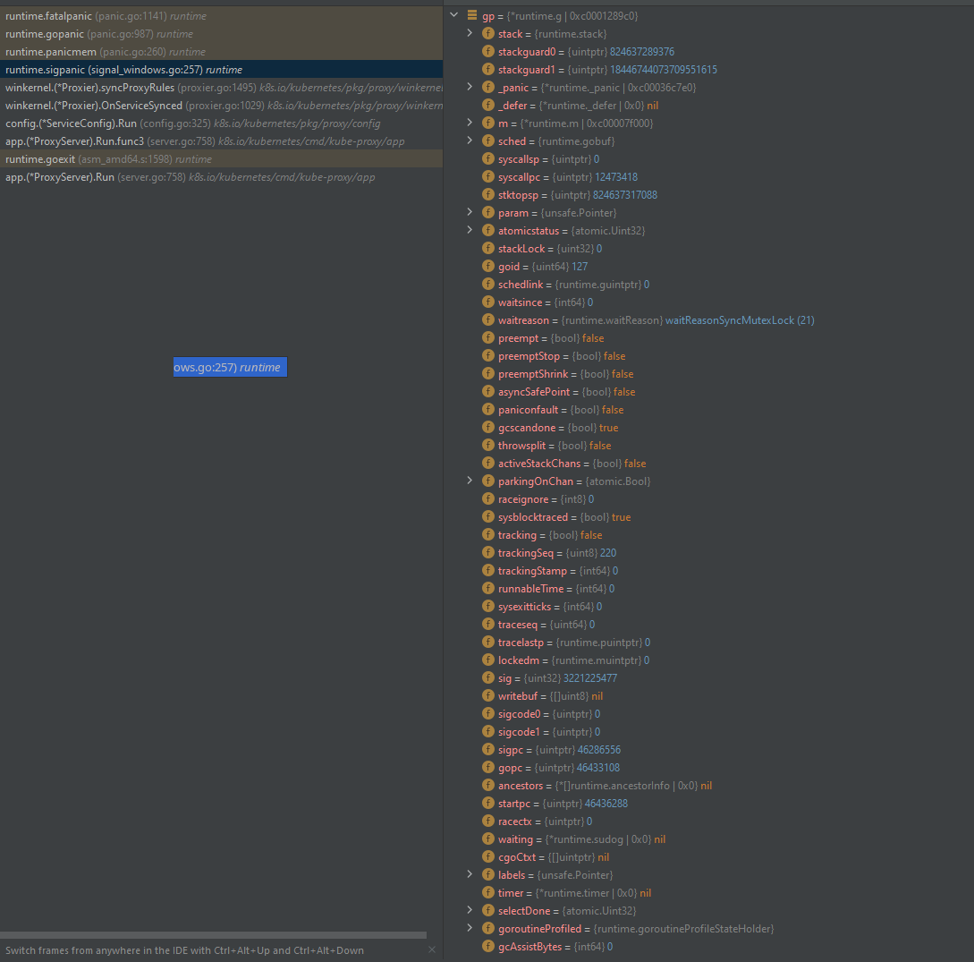The image size is (974, 962).
Task: Click the field icon next to preempt
Action: tap(488, 338)
